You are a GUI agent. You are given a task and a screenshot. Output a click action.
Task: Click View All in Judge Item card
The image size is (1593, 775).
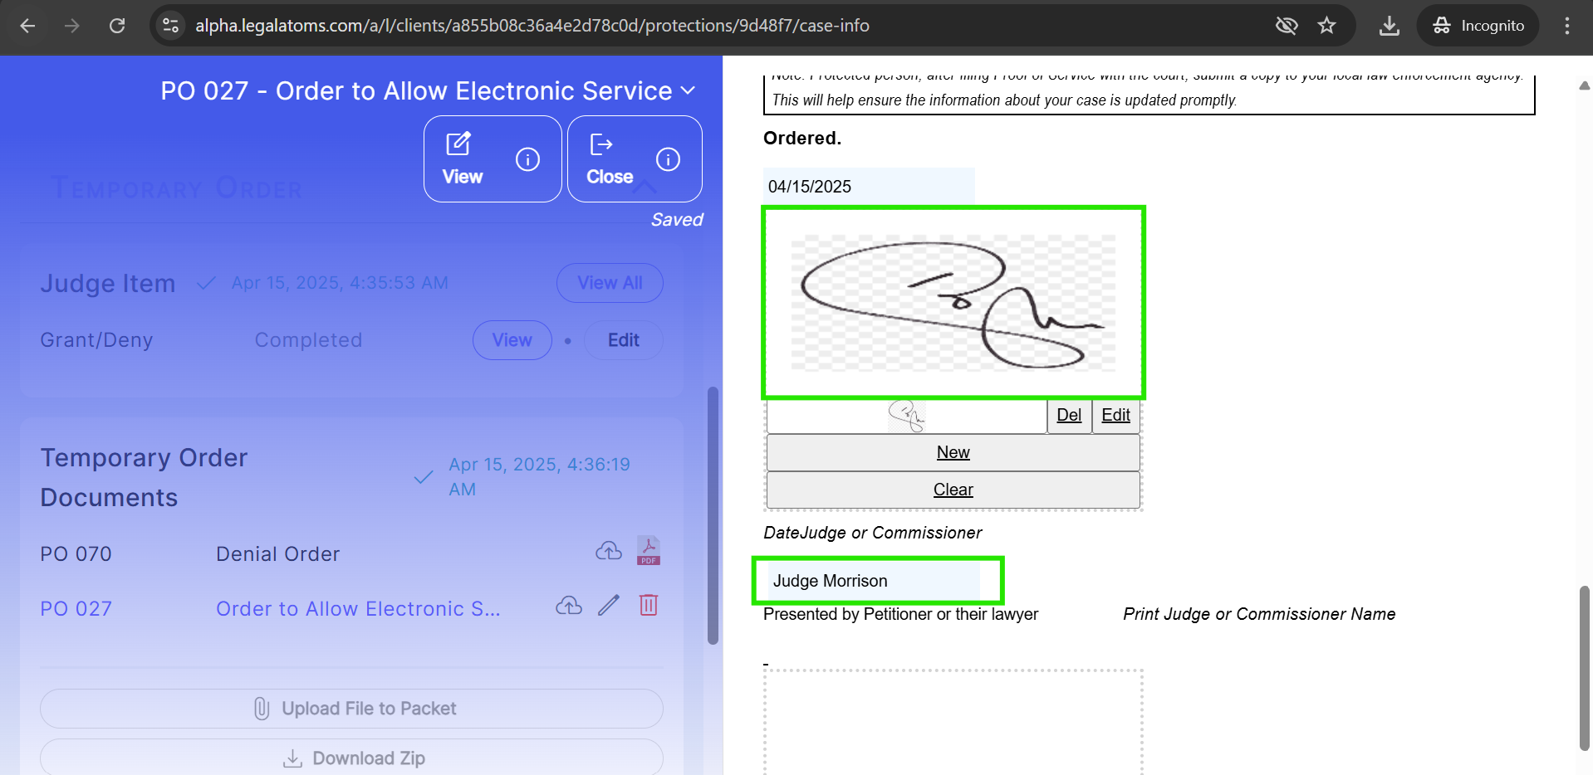[x=610, y=283]
